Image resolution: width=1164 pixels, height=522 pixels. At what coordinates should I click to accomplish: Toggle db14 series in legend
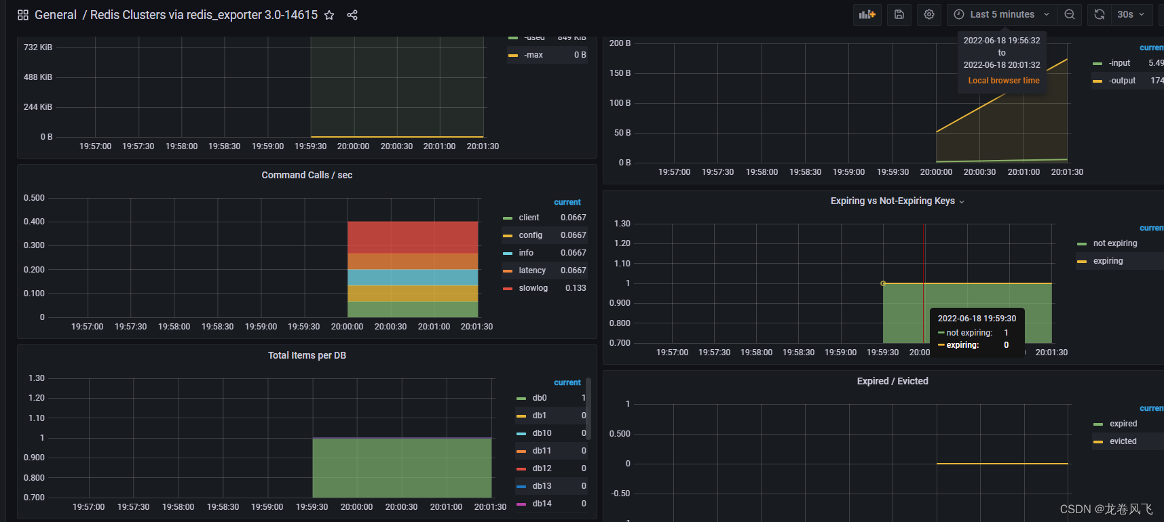click(x=542, y=504)
